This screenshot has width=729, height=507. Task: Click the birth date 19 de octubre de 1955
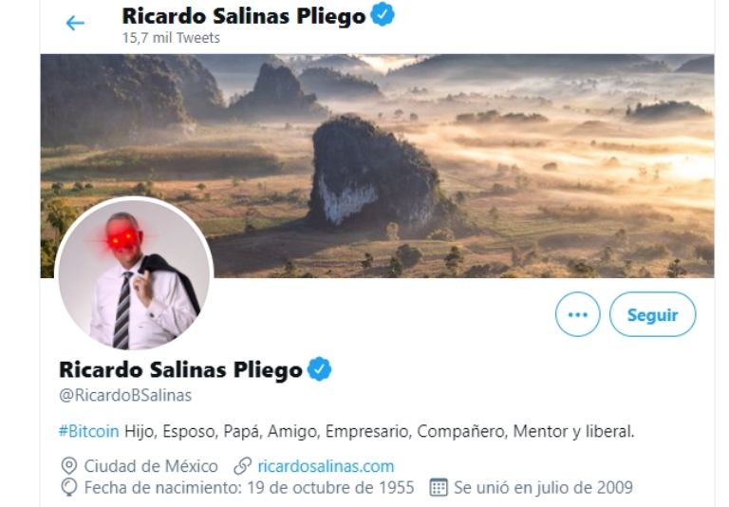click(330, 487)
